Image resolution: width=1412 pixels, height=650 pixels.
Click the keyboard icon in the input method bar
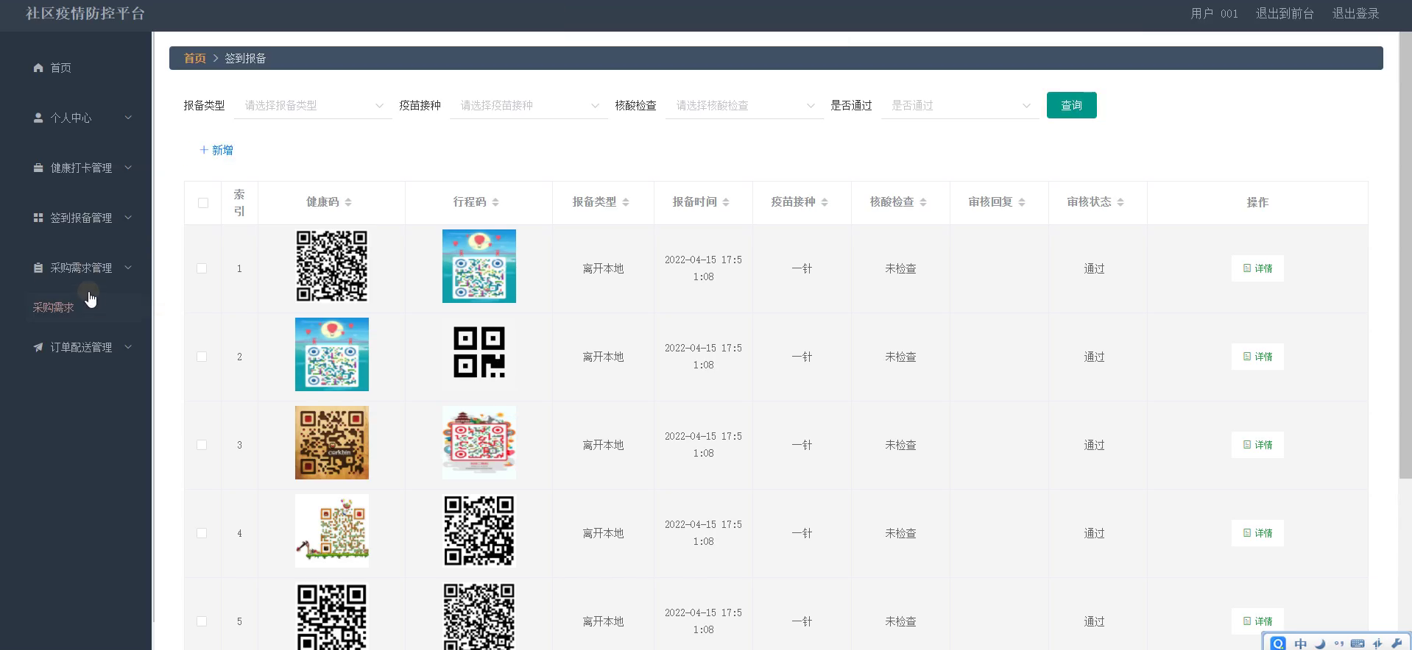[x=1358, y=643]
